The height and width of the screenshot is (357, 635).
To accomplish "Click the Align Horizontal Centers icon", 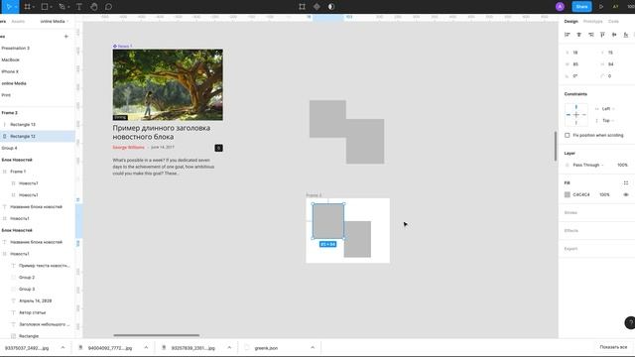I will (x=579, y=35).
